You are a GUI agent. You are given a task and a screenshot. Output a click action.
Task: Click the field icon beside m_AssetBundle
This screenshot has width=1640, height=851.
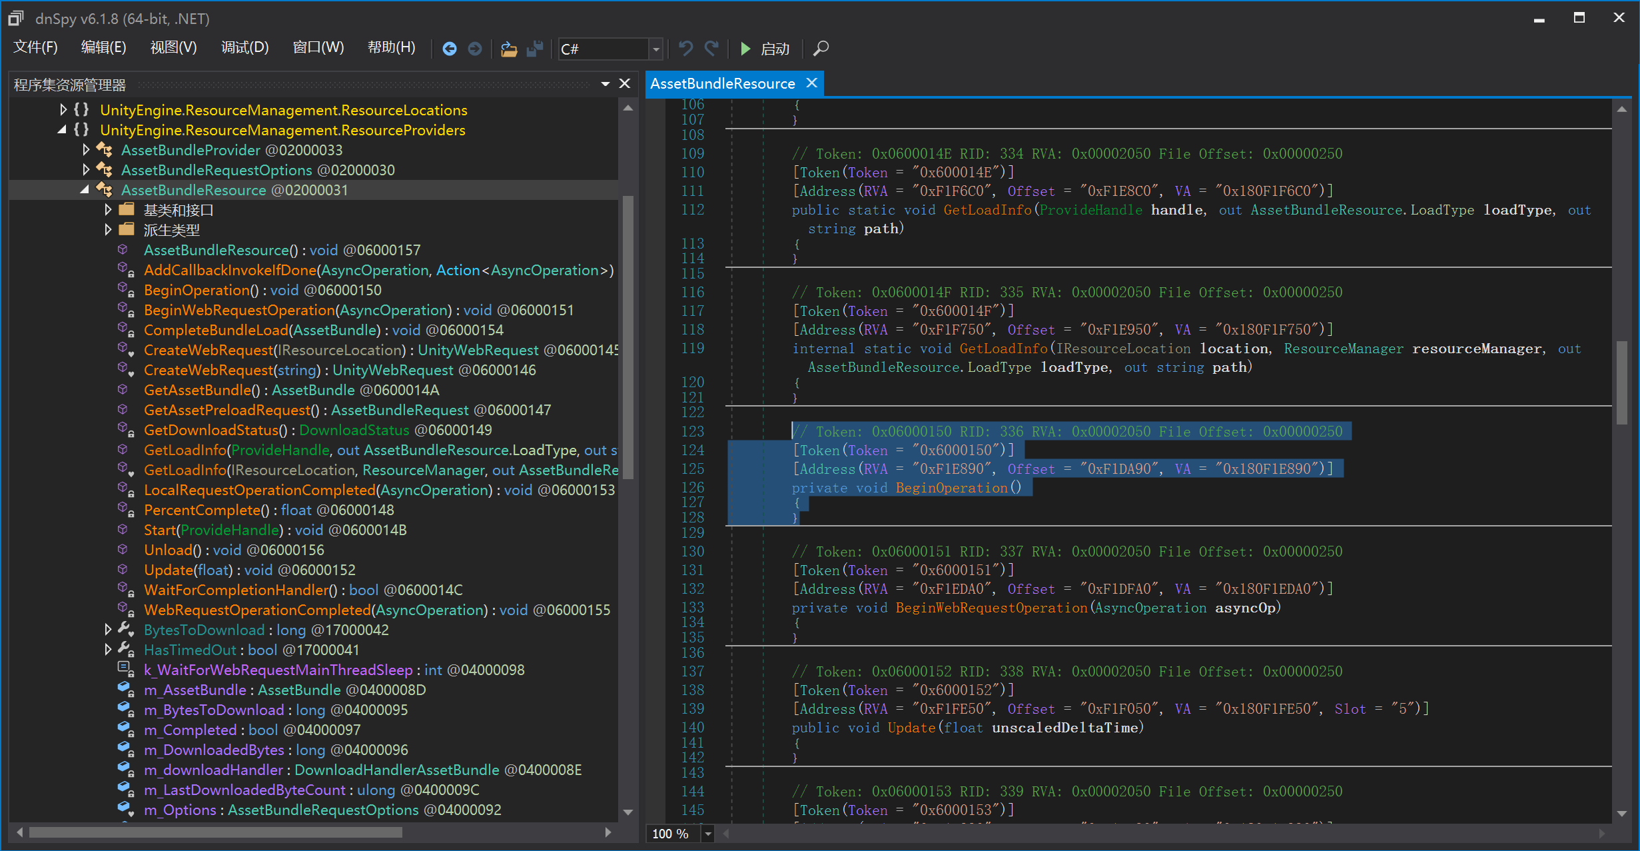[x=126, y=690]
